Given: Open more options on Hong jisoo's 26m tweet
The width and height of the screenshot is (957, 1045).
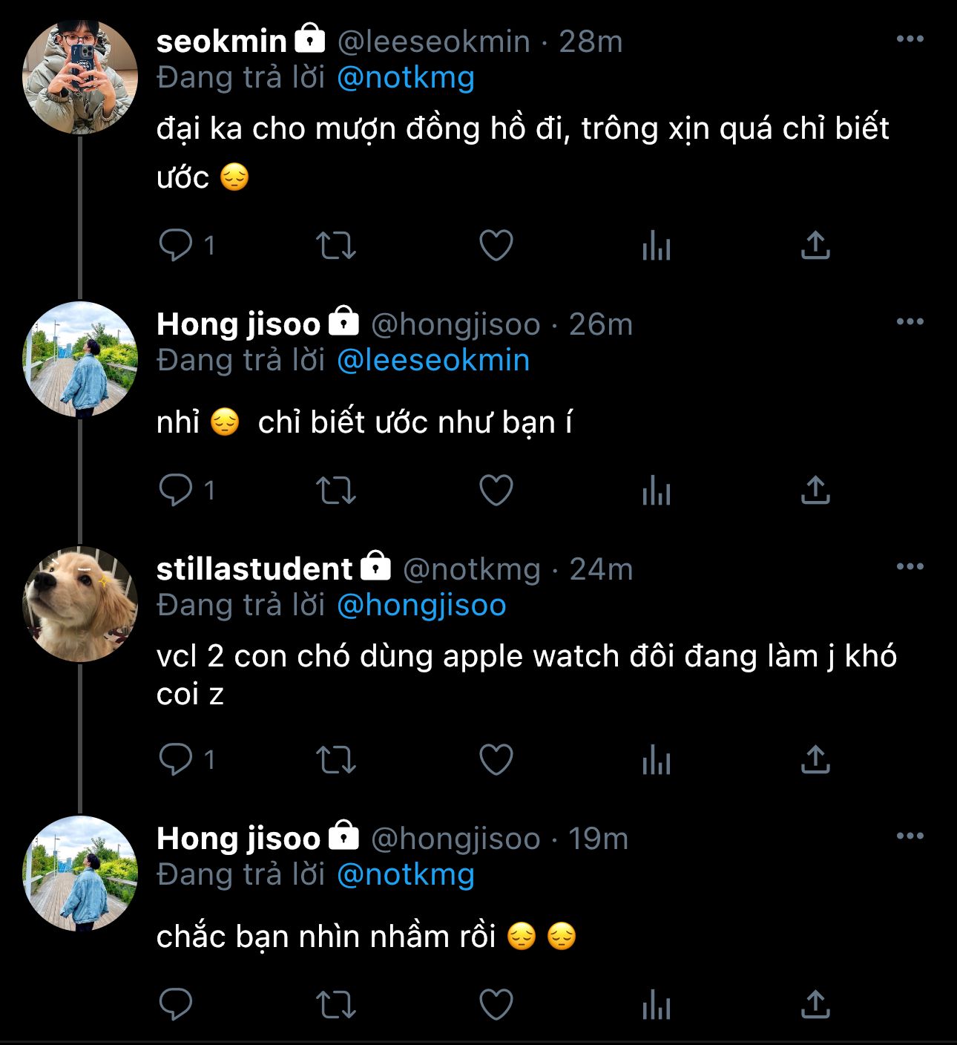Looking at the screenshot, I should tap(910, 322).
